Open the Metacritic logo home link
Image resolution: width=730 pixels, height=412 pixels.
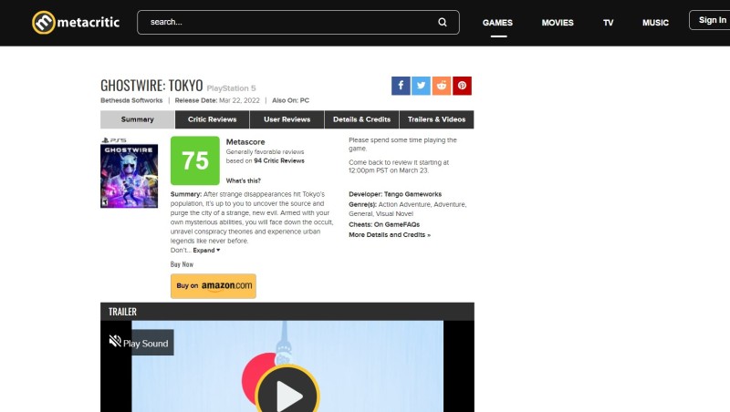coord(76,22)
